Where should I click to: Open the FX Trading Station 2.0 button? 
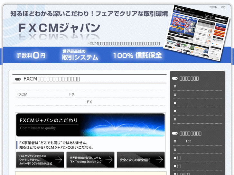pyautogui.click(x=90, y=160)
